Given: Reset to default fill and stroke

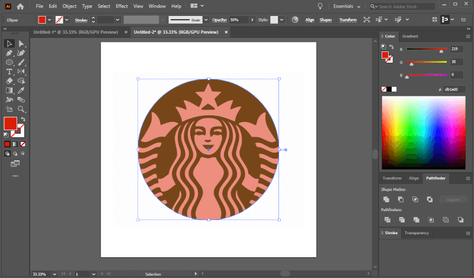Looking at the screenshot, I should pos(6,135).
